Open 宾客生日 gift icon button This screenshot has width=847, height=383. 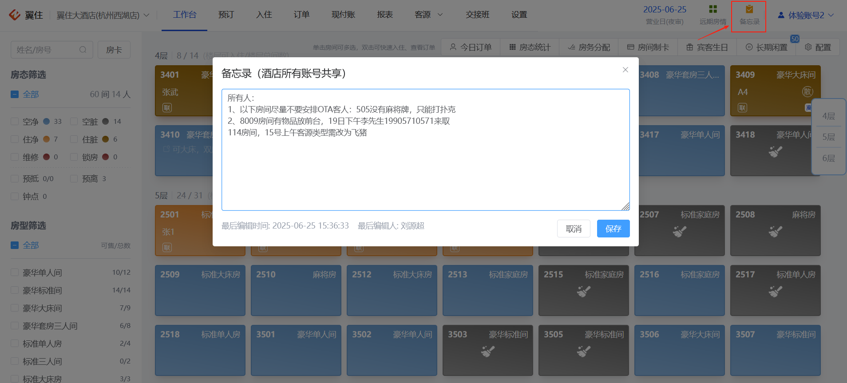689,47
